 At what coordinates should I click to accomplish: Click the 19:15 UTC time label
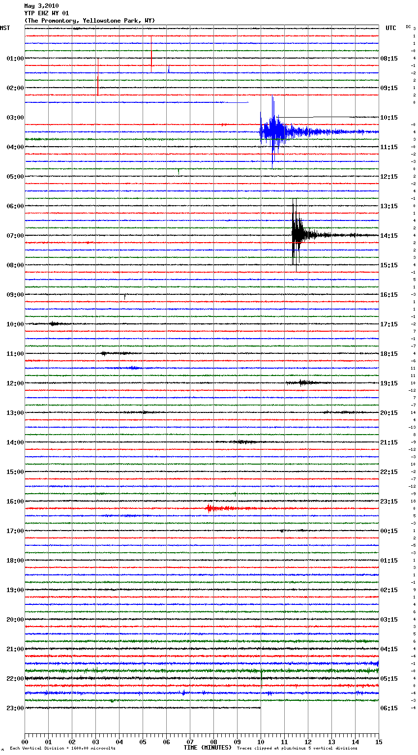[x=389, y=383]
